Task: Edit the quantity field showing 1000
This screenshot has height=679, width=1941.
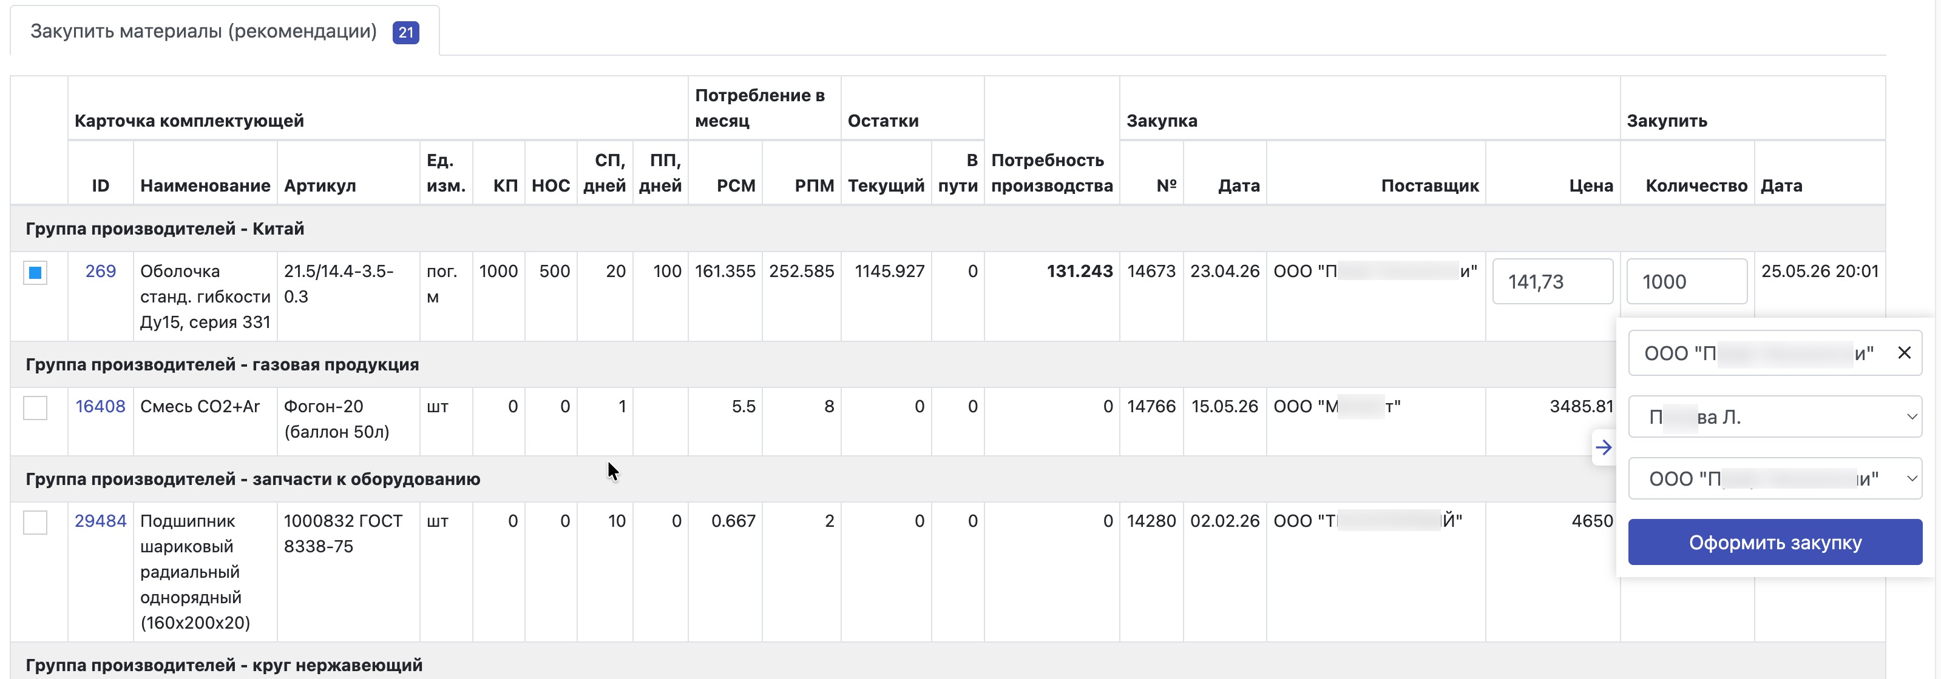Action: click(1686, 281)
